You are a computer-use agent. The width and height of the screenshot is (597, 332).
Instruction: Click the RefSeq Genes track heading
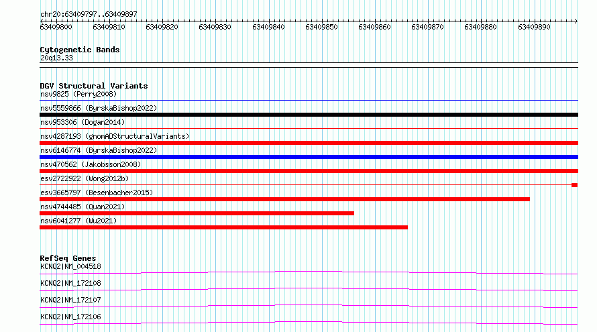(x=68, y=258)
